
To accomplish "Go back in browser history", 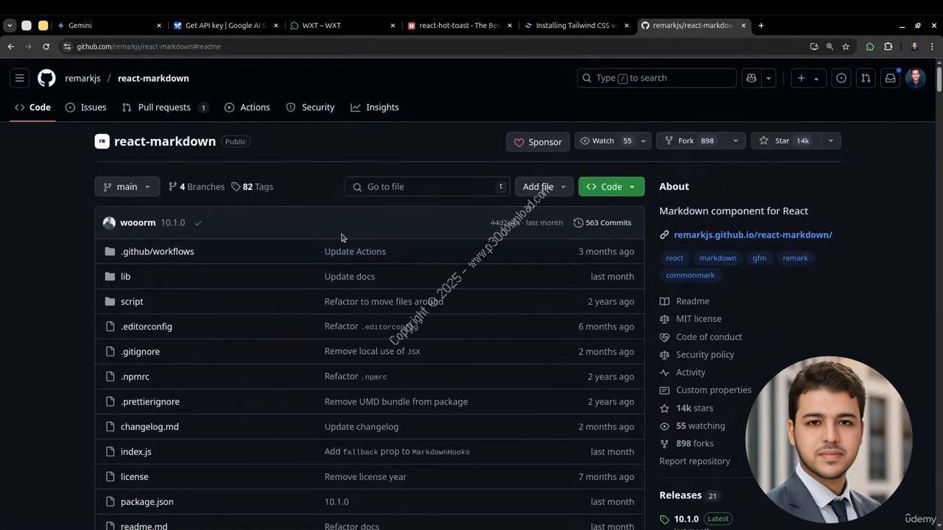I will pos(11,46).
